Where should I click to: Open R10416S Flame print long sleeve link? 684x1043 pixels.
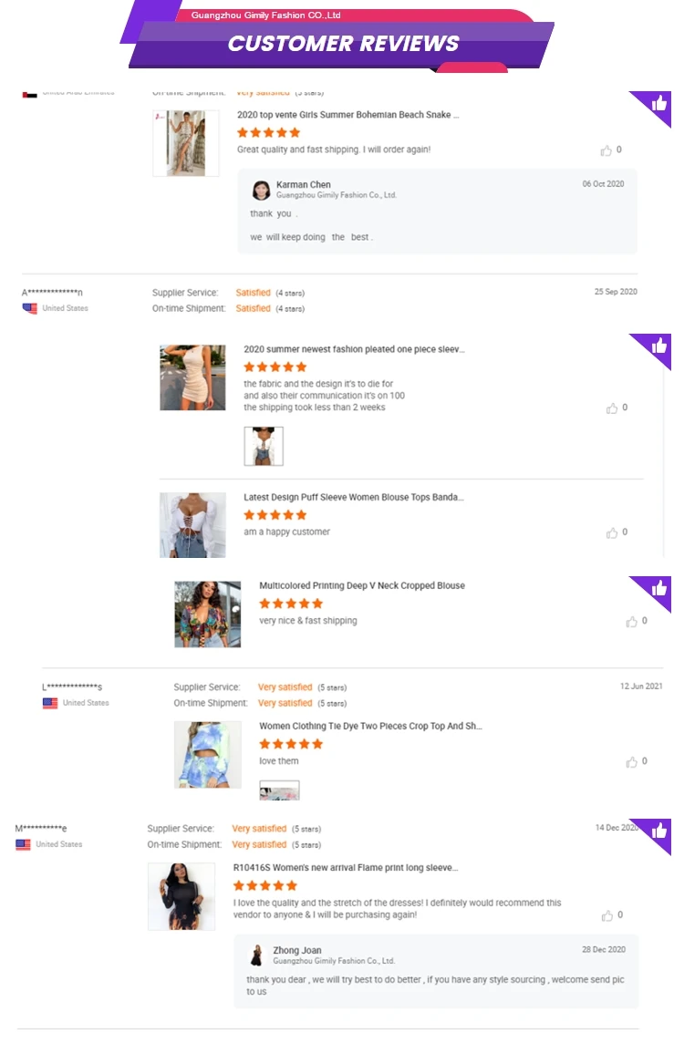(x=346, y=867)
